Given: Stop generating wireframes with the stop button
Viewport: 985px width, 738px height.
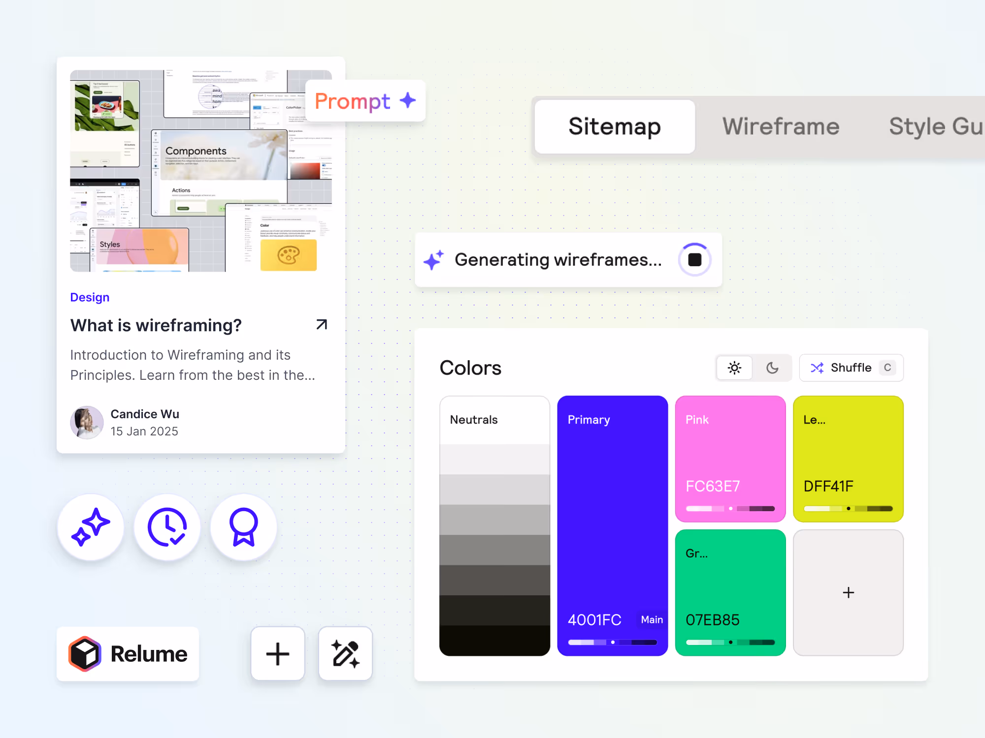Looking at the screenshot, I should (x=694, y=259).
